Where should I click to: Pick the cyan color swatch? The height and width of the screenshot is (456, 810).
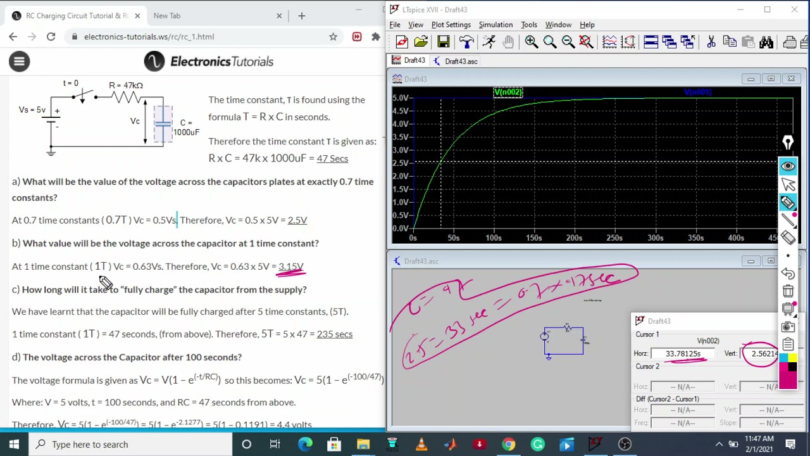(x=783, y=358)
